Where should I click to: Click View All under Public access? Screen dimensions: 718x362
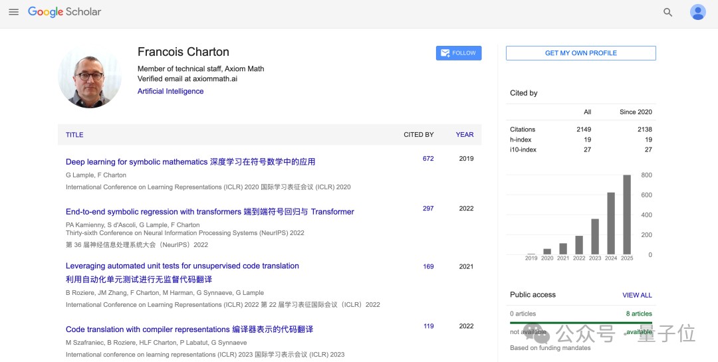pyautogui.click(x=637, y=295)
